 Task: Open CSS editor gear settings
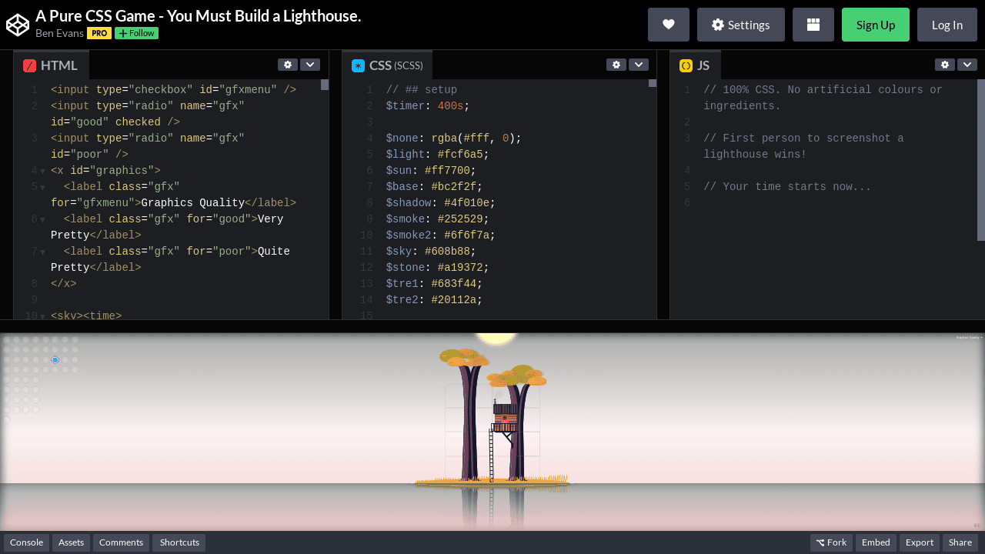[616, 65]
